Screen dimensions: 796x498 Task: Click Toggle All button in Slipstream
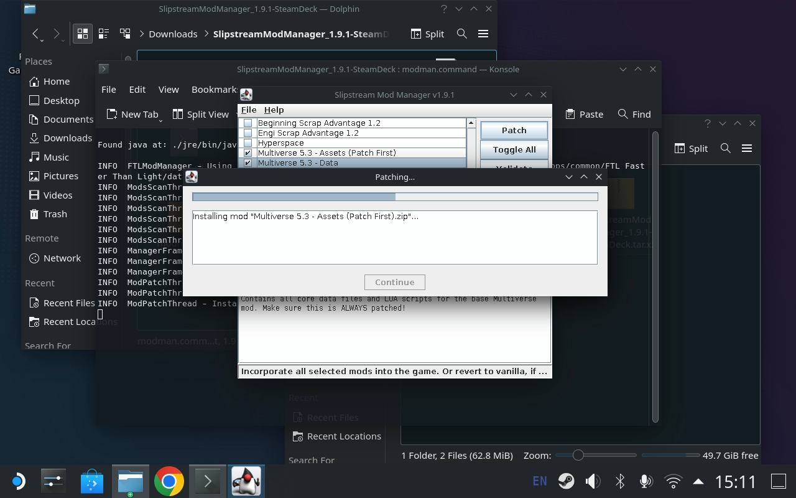tap(514, 149)
